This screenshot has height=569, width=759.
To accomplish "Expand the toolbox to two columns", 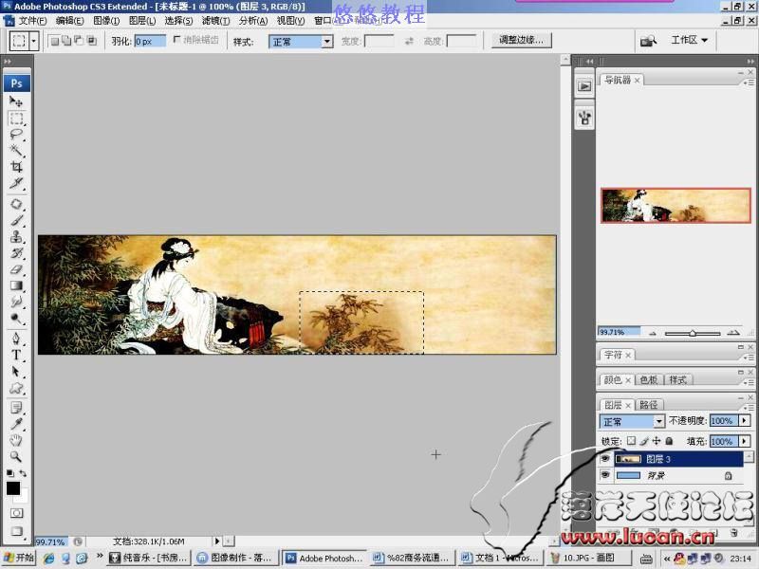I will (8, 62).
